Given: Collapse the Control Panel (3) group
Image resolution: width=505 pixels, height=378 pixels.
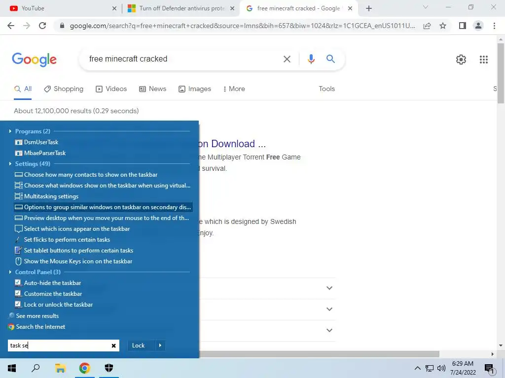Looking at the screenshot, I should tap(10, 272).
